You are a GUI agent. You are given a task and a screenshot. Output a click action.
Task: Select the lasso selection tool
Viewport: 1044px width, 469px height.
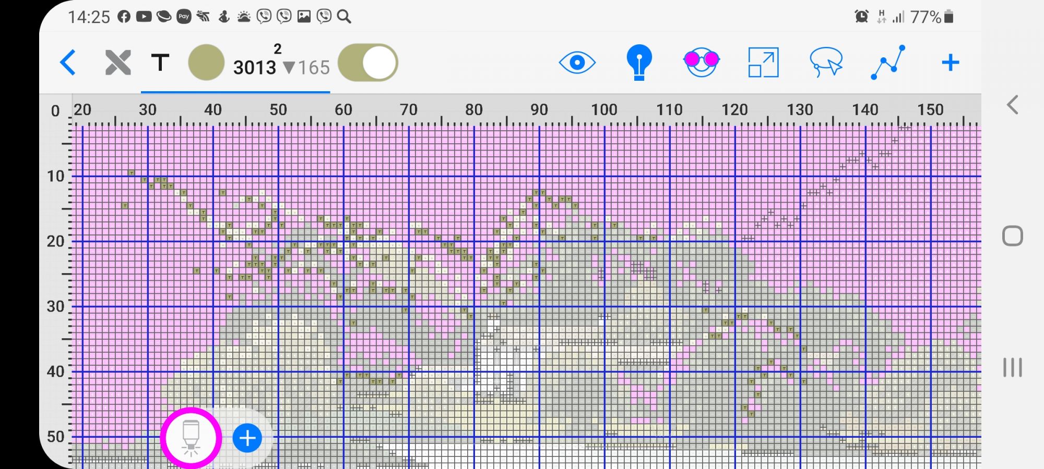click(826, 63)
